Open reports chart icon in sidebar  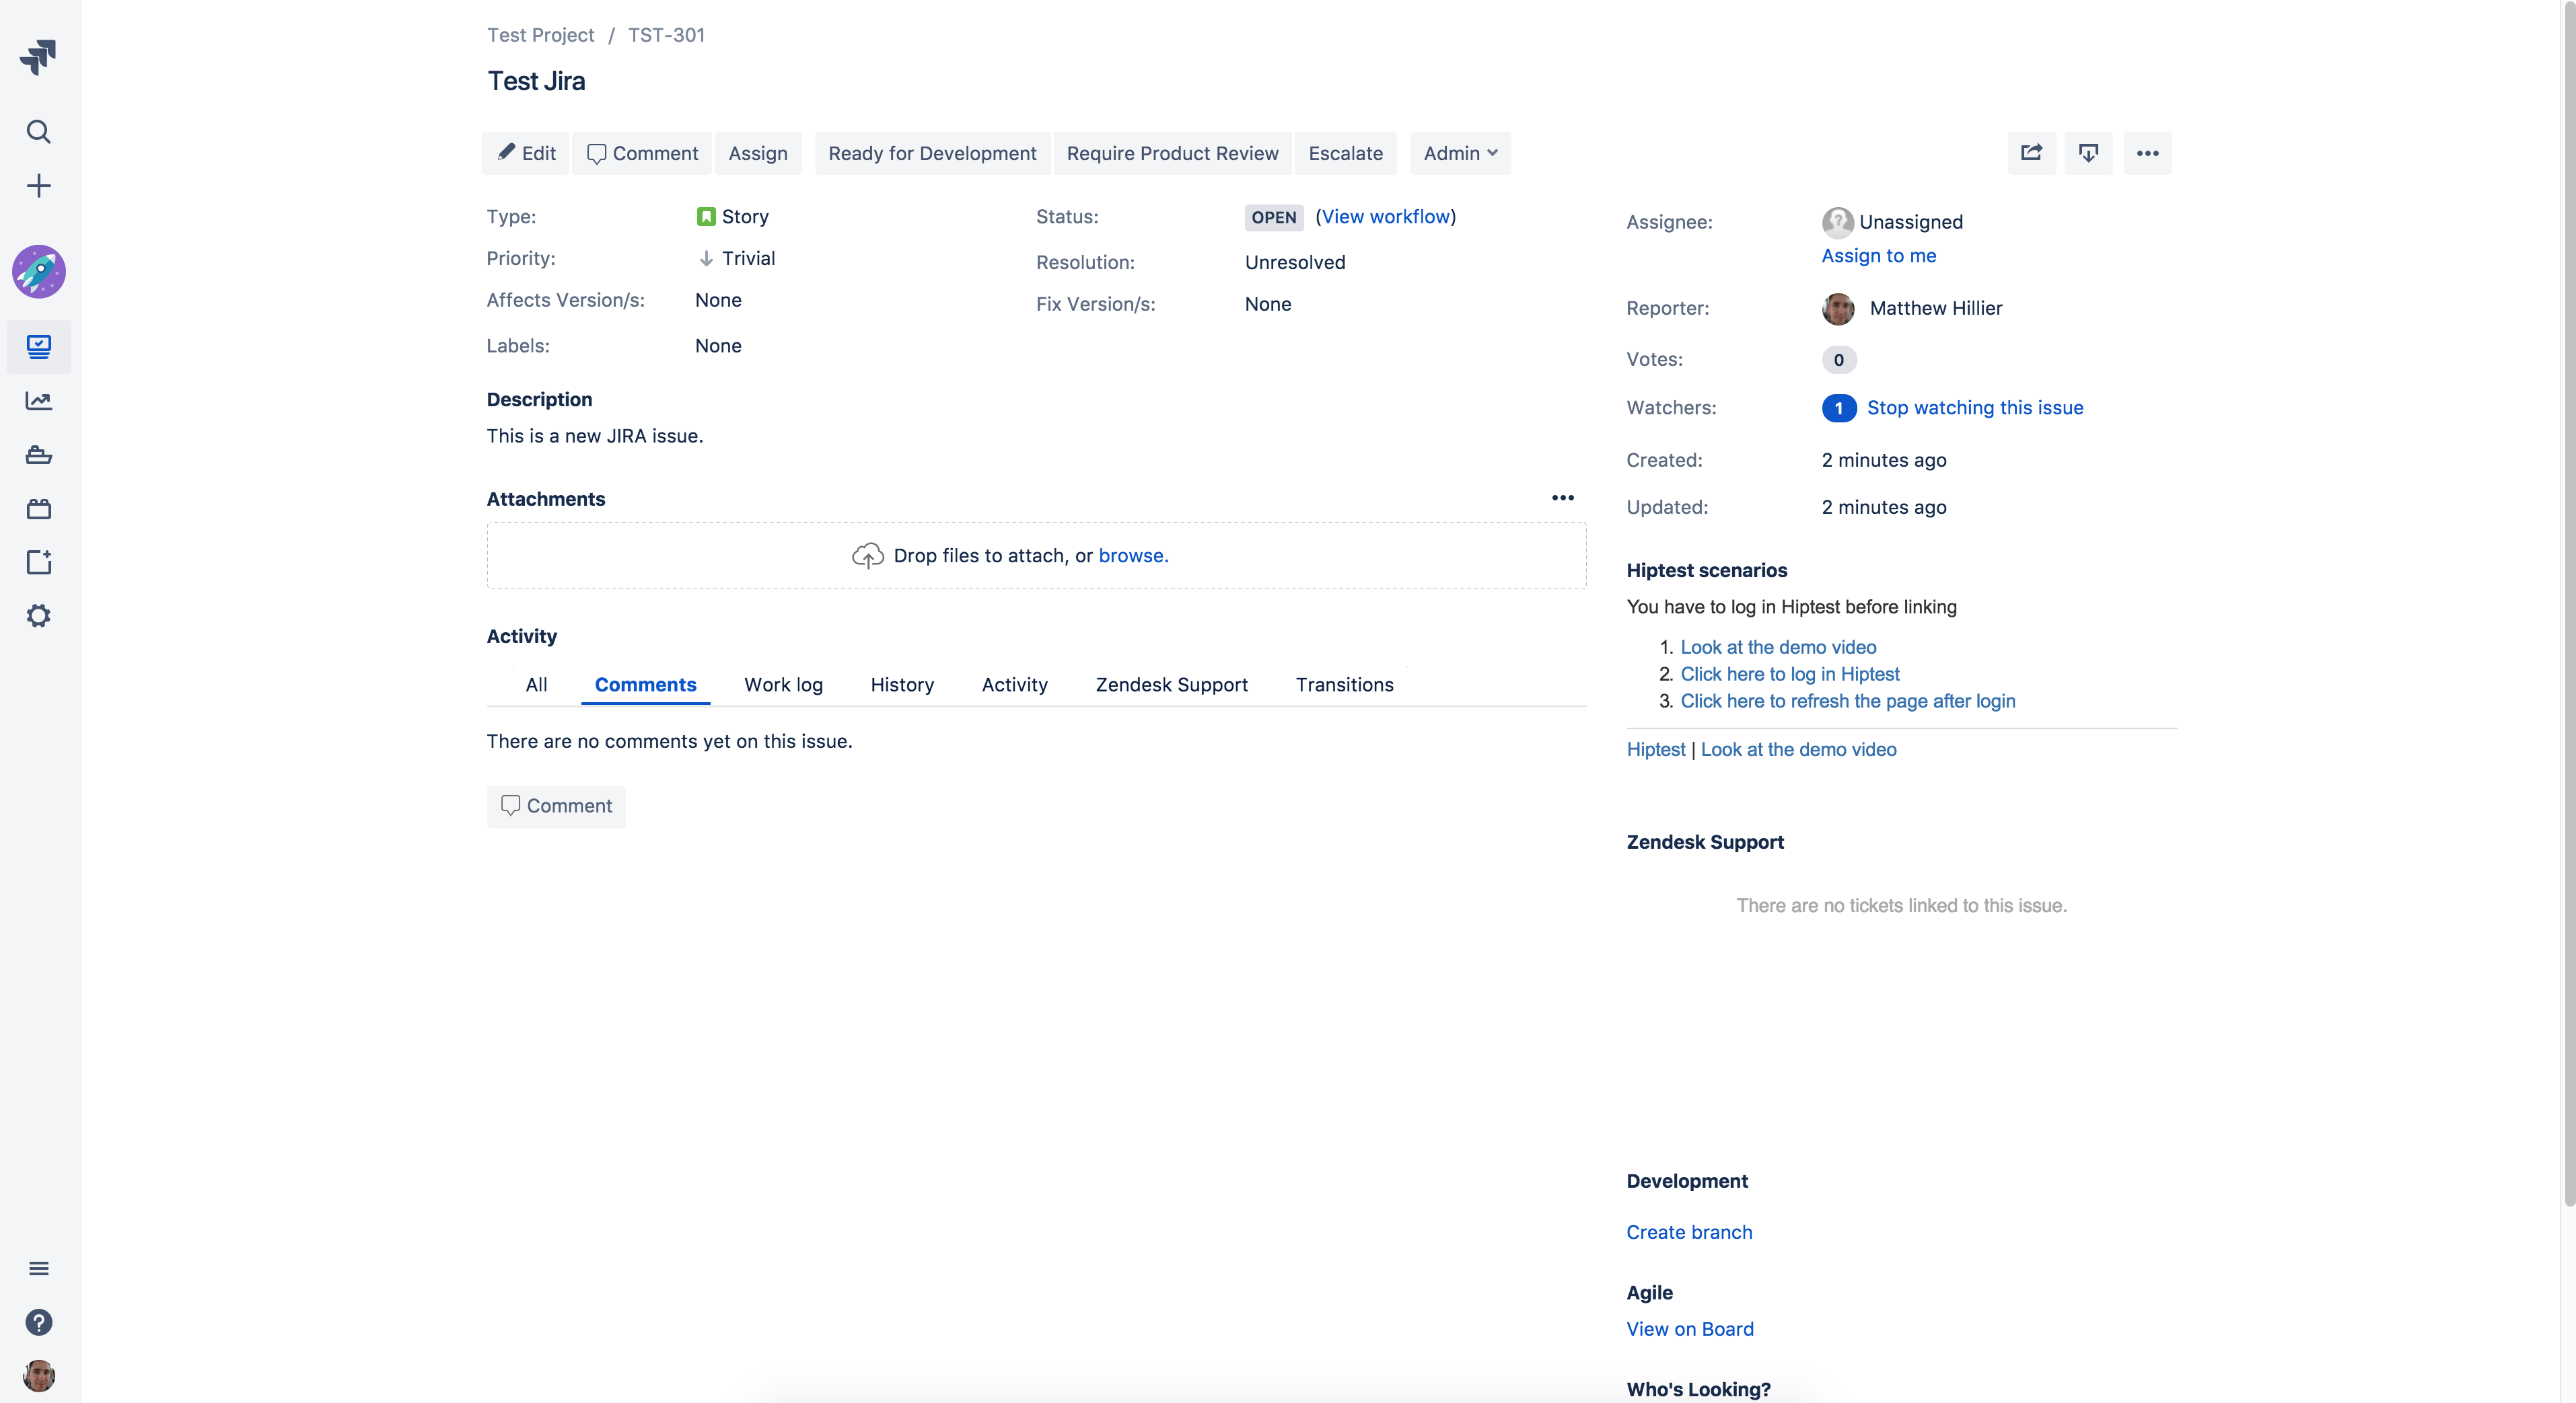tap(38, 401)
